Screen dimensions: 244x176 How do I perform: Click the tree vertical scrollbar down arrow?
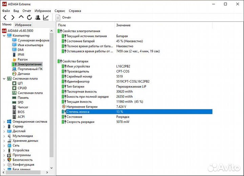(52, 168)
